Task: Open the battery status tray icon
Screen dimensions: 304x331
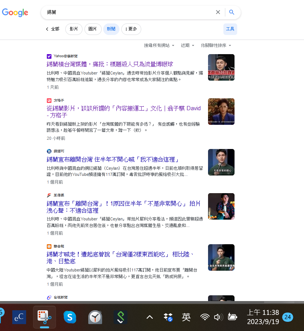Action: [232, 317]
